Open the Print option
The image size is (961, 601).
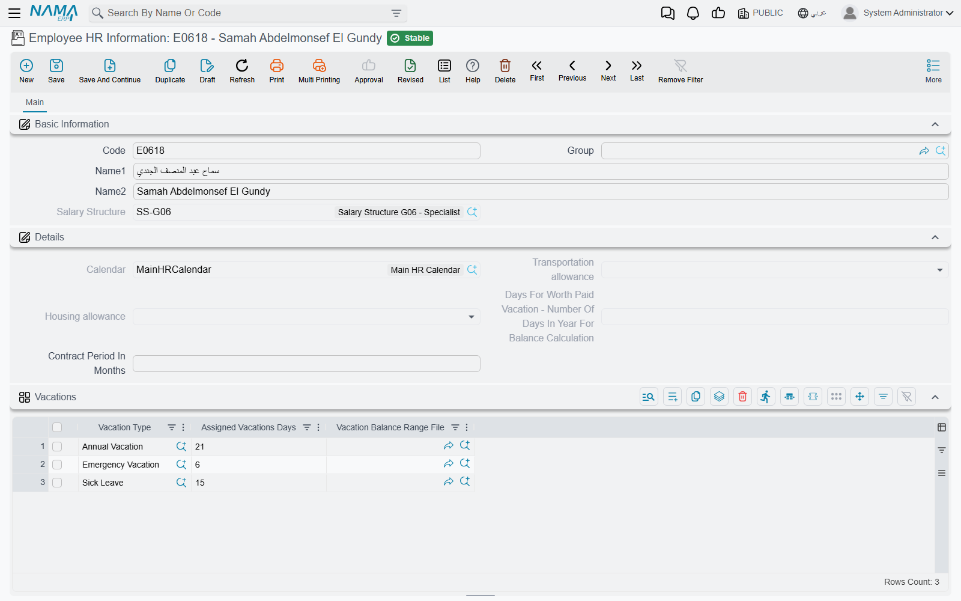pyautogui.click(x=277, y=71)
